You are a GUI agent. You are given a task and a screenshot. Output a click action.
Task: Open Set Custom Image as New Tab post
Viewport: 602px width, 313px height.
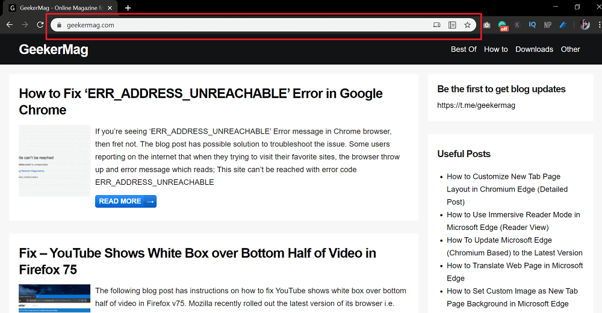tap(512, 297)
